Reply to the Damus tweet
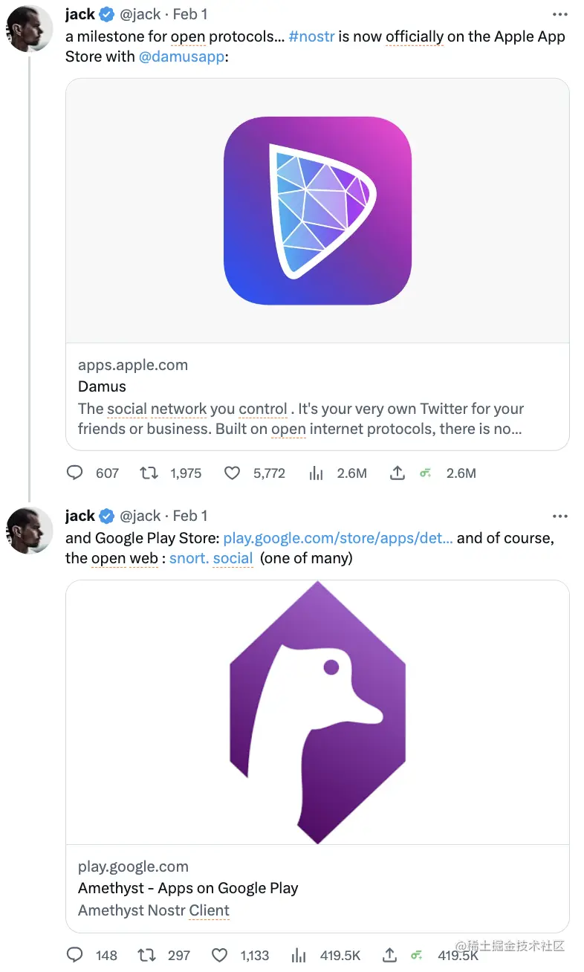 click(x=75, y=473)
